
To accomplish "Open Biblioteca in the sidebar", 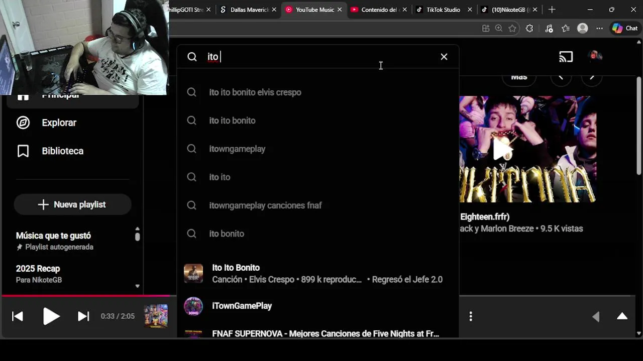I will (x=72, y=151).
